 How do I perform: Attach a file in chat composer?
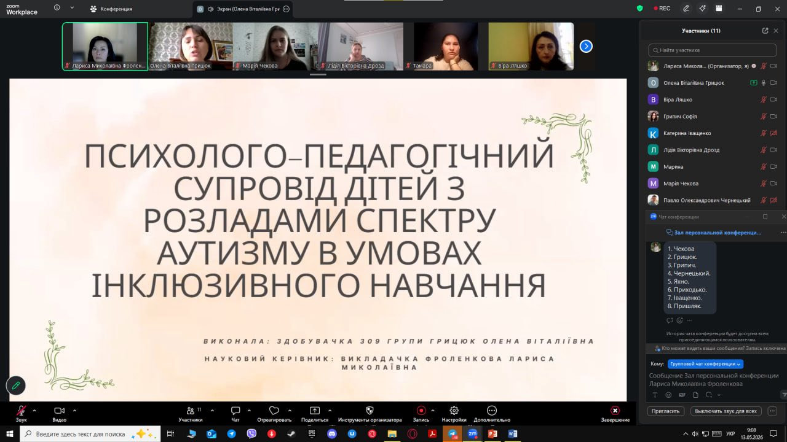(695, 395)
